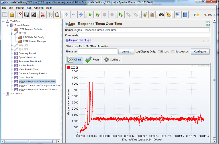Expand the 출석체크 sampler node
This screenshot has width=219, height=144.
11,49
